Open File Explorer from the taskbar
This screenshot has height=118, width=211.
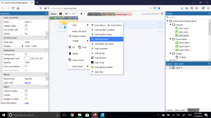tap(80, 115)
